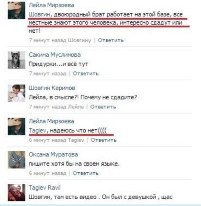Viewport: 201px width, 206px height.
Task: Open Оксана Муратова profile name link
Action: click(x=53, y=154)
